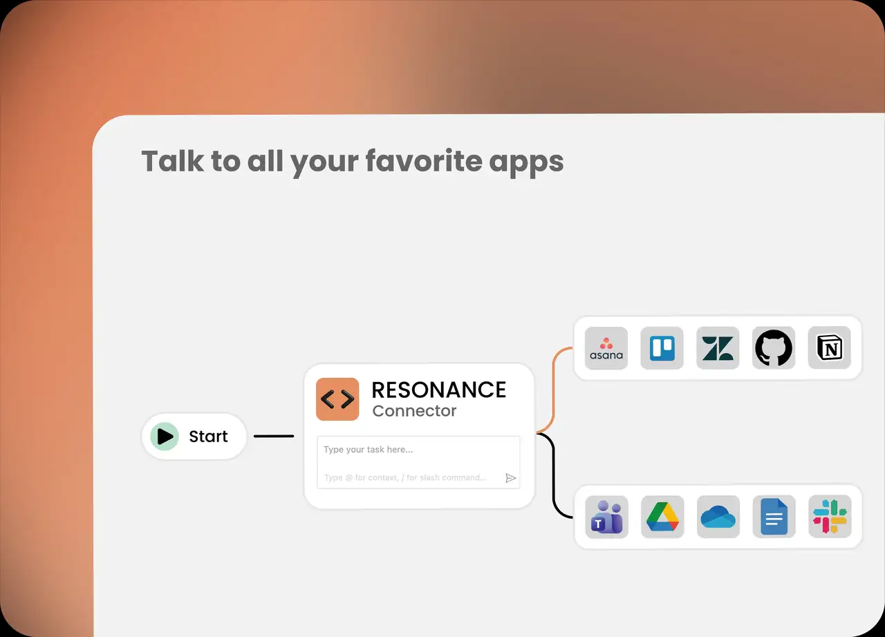This screenshot has height=637, width=885.
Task: Select the OneDrive cloud icon
Action: 718,517
